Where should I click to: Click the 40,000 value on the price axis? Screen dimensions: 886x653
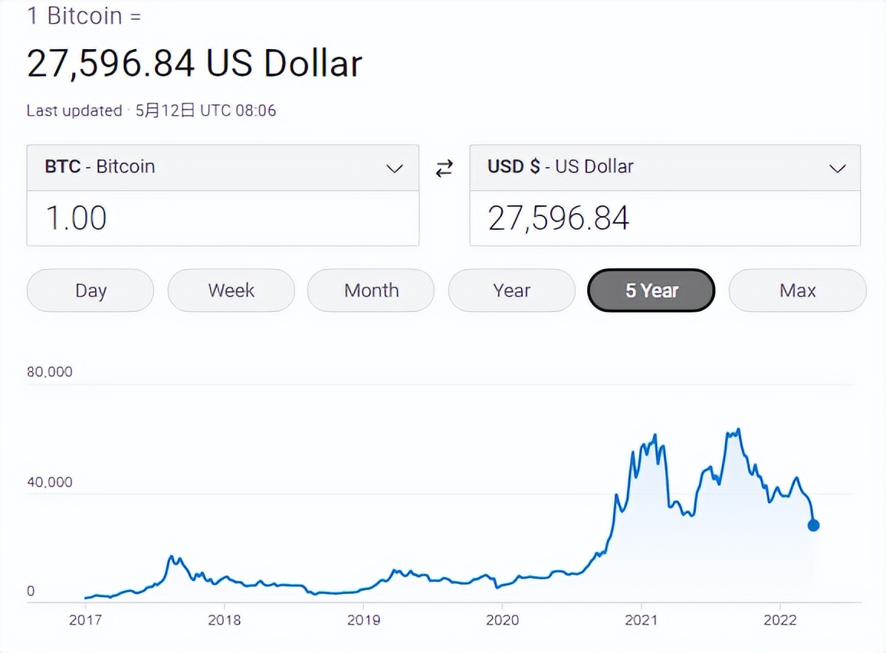tap(50, 482)
